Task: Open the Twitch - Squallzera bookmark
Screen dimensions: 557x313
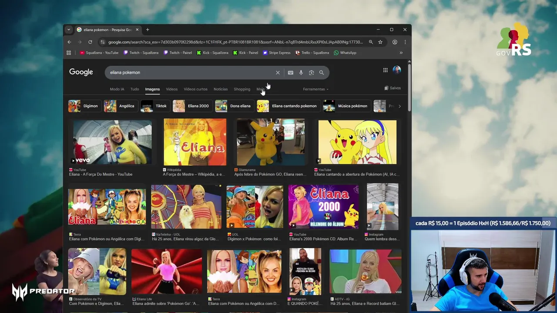Action: 141,53
